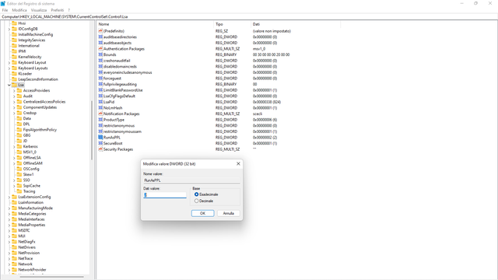Close the Modifica valore DWORD dialog

(x=238, y=164)
